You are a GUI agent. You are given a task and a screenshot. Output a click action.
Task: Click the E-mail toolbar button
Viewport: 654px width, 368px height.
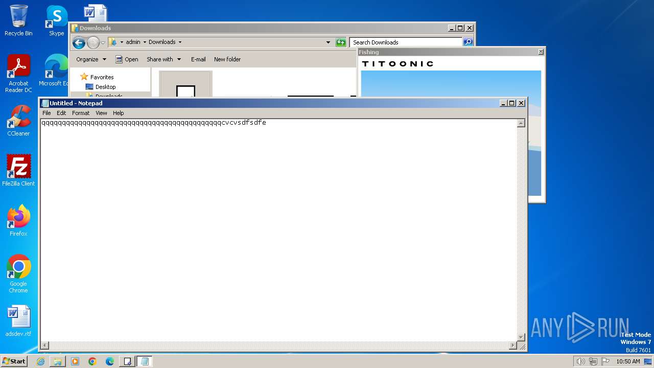pos(198,59)
